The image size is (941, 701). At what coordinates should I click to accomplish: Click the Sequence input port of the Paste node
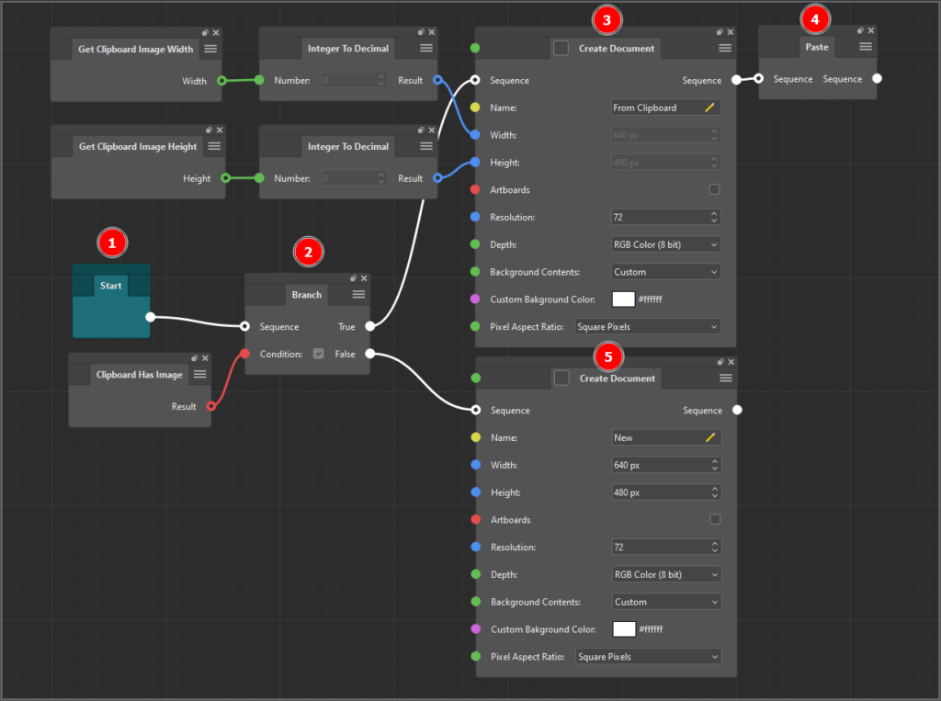pos(759,78)
